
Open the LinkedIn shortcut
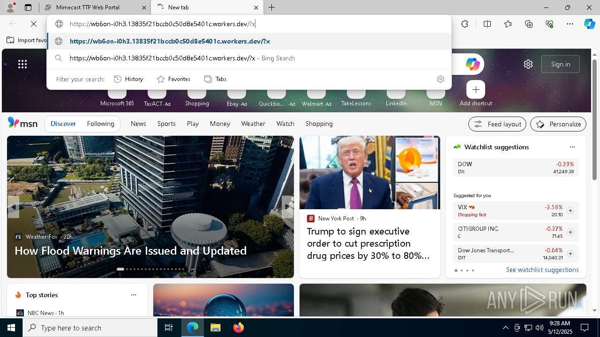pos(396,97)
